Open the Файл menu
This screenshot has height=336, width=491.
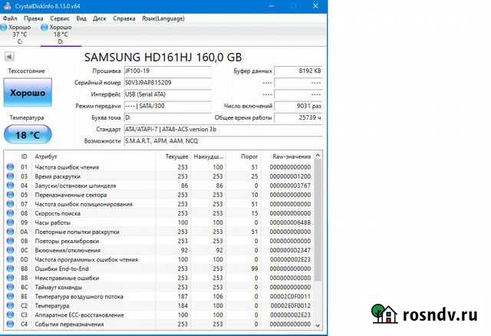coord(10,17)
